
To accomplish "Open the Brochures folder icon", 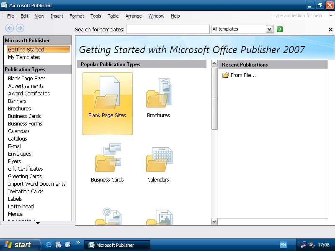I will coord(159,93).
